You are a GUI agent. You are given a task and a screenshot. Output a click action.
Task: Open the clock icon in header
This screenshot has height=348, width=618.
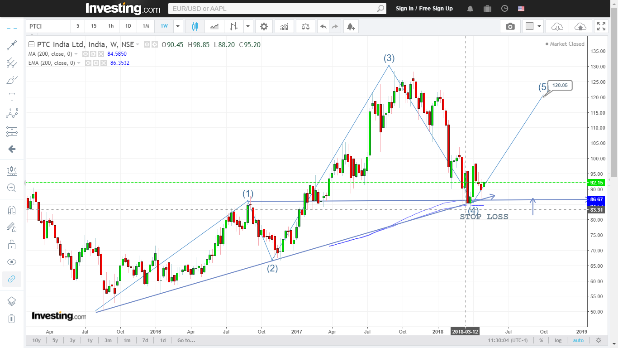tap(505, 9)
